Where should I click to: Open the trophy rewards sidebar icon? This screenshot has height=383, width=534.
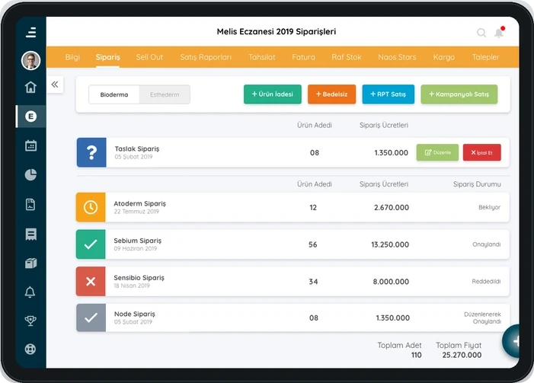tap(30, 321)
